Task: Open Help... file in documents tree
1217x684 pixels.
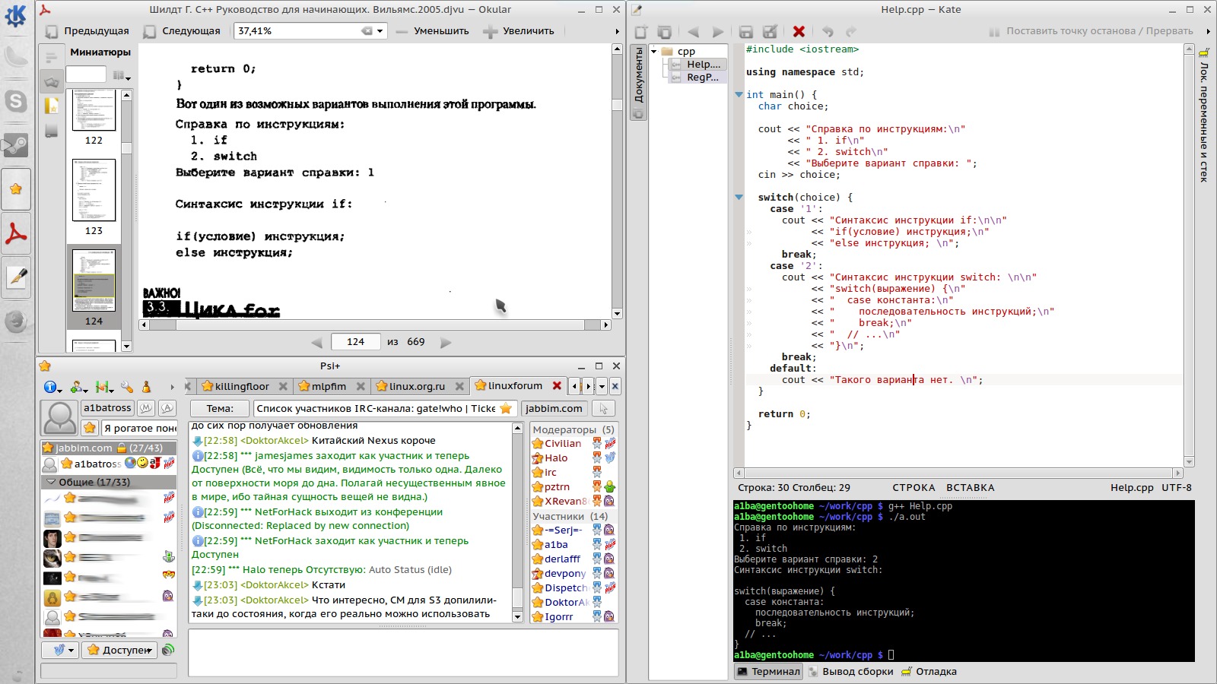Action: click(x=696, y=65)
